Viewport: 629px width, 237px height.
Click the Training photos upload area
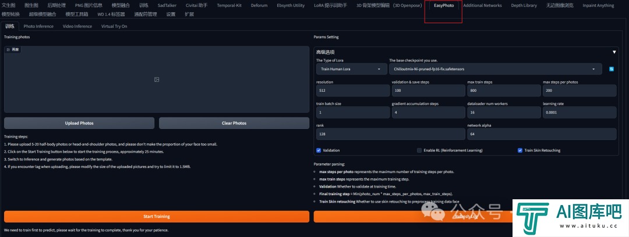click(157, 79)
